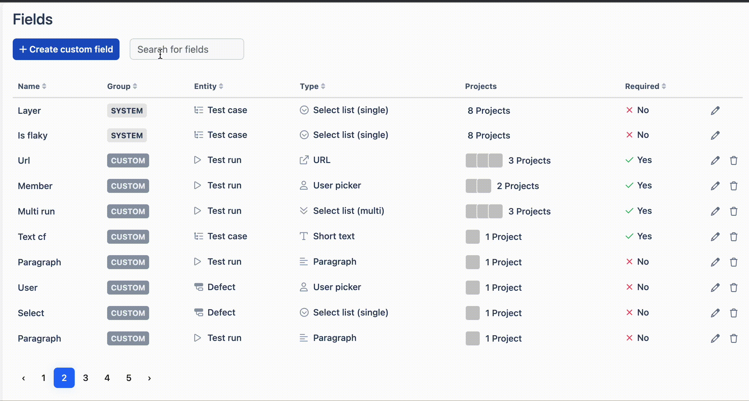Delete the Multi run field
The height and width of the screenshot is (401, 749).
click(x=733, y=211)
